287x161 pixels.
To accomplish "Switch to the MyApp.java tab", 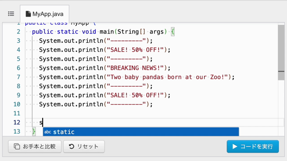I will point(44,14).
